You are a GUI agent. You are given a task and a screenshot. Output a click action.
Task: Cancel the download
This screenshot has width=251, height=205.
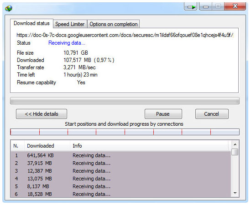(212, 114)
